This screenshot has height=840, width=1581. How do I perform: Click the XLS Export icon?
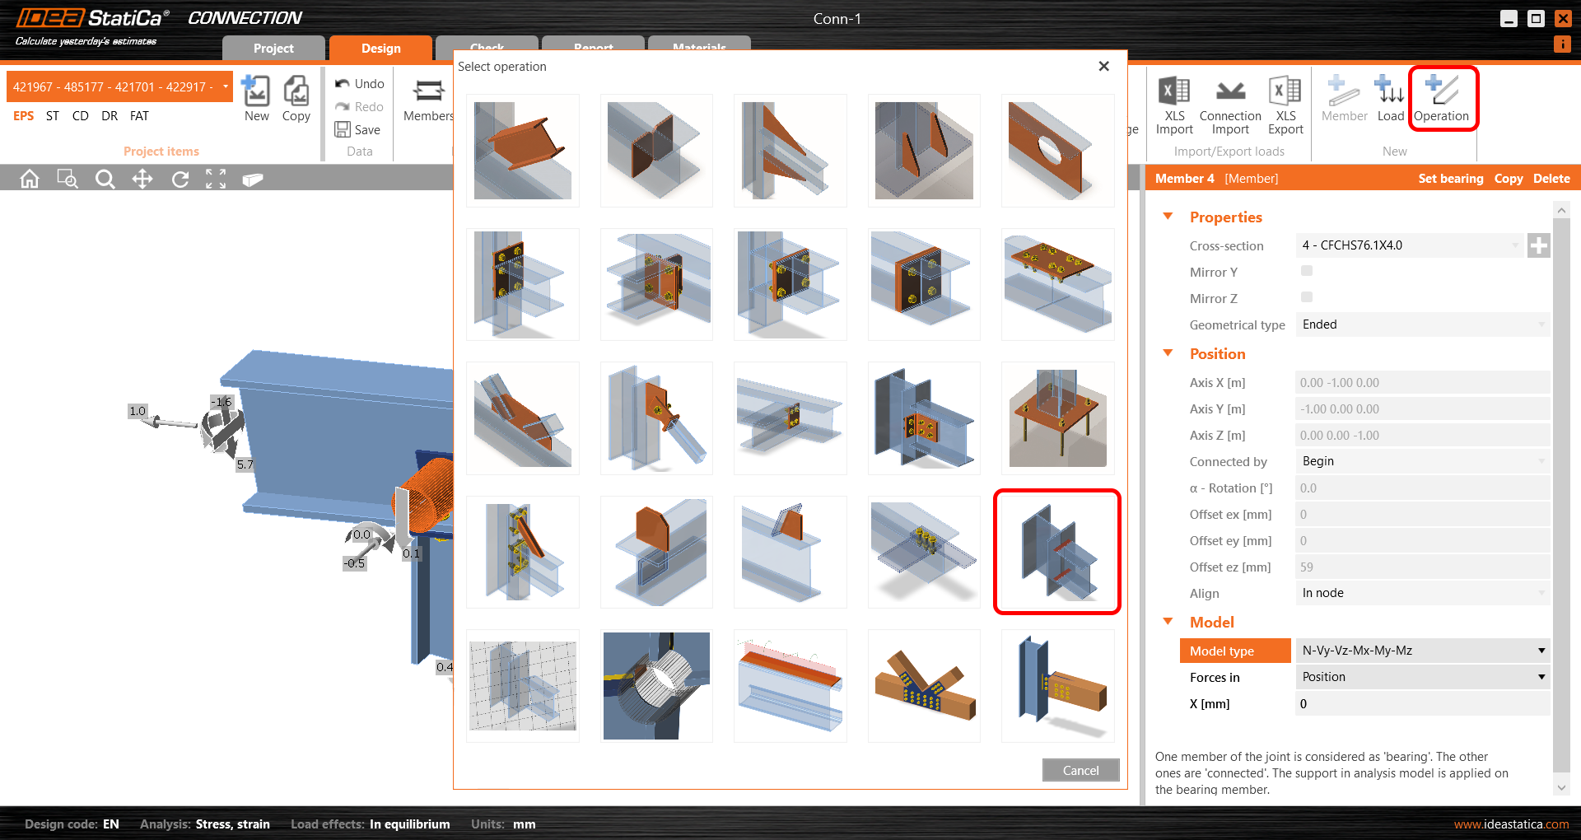[x=1285, y=105]
